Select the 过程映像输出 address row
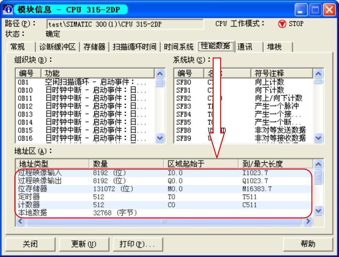 [164, 181]
